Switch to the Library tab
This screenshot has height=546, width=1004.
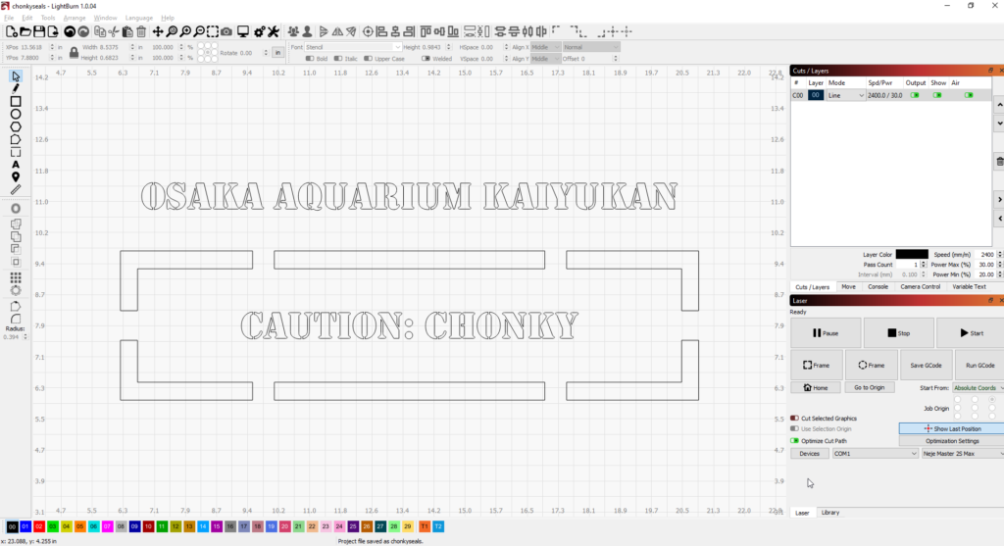pyautogui.click(x=830, y=513)
